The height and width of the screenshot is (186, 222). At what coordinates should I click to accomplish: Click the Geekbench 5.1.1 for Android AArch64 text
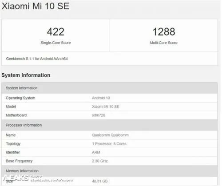coord(37,59)
